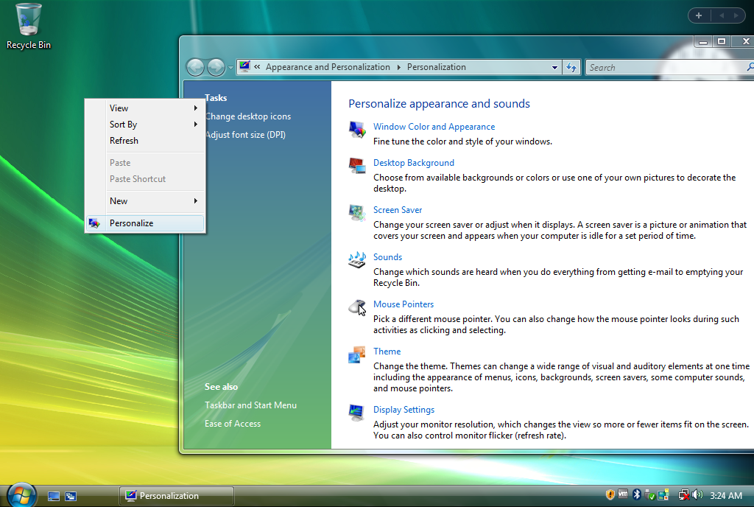This screenshot has width=754, height=507.
Task: Choose Personalize from the context menu
Action: pyautogui.click(x=145, y=223)
